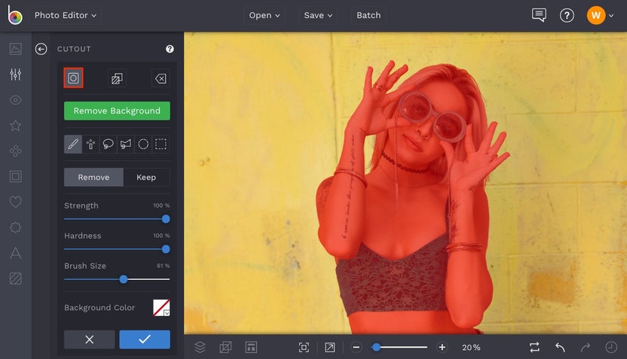Choose the elliptical selection tool
The height and width of the screenshot is (359, 627).
pos(143,144)
